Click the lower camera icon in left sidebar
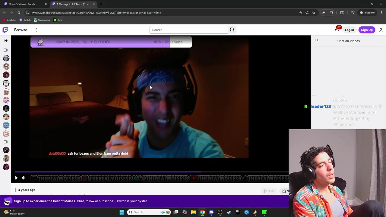Viewport: 386px width, 217px height. click(x=5, y=142)
